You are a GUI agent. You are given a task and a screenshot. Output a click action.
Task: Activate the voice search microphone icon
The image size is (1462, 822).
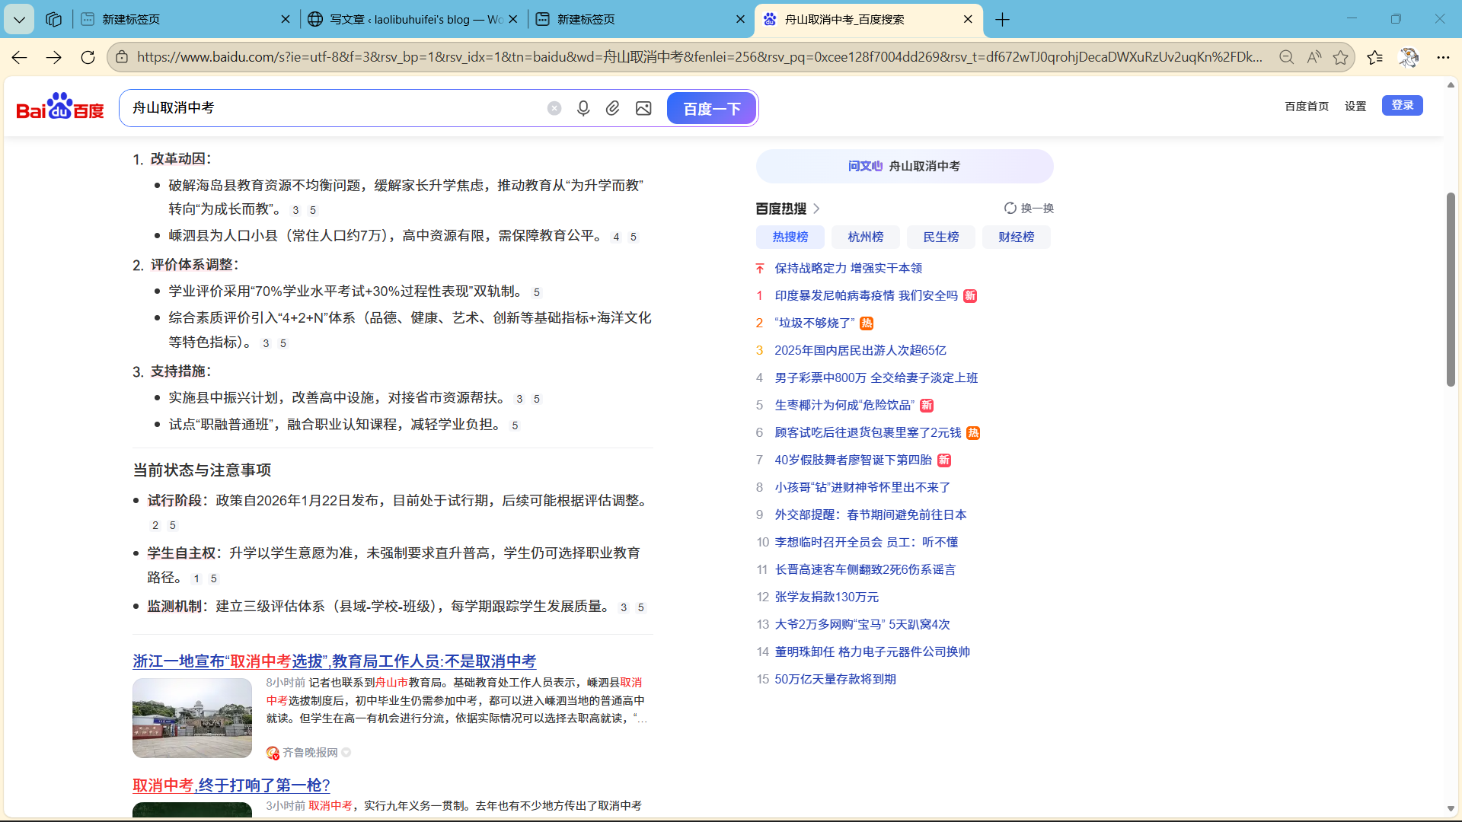(583, 108)
